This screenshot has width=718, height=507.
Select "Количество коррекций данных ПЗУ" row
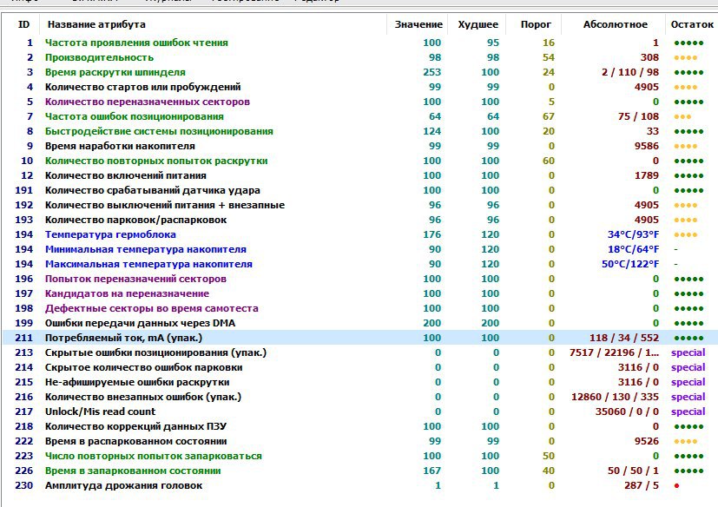[x=360, y=426]
